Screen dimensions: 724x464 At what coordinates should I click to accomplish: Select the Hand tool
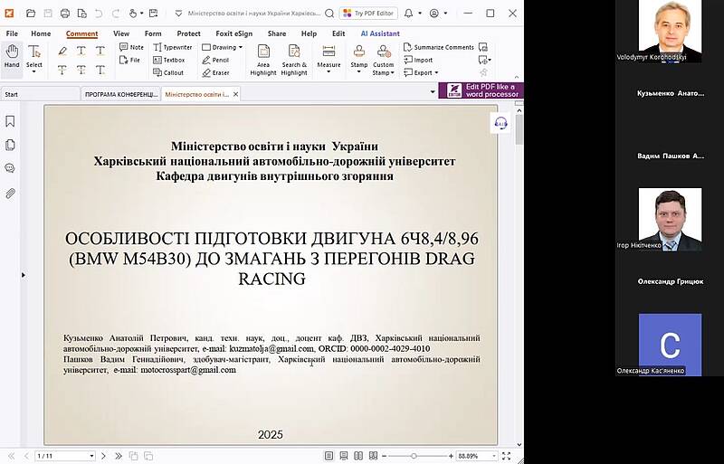pos(12,56)
